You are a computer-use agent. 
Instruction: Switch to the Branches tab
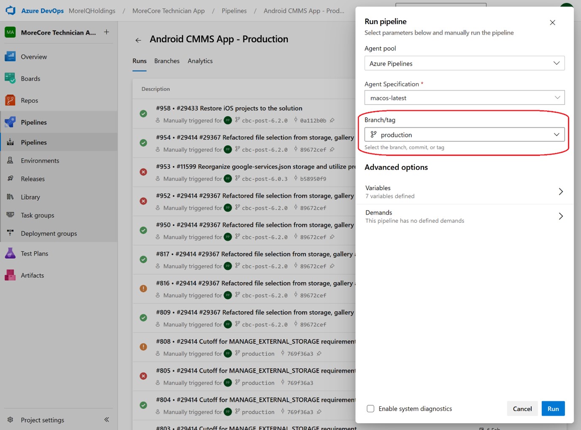pos(167,61)
